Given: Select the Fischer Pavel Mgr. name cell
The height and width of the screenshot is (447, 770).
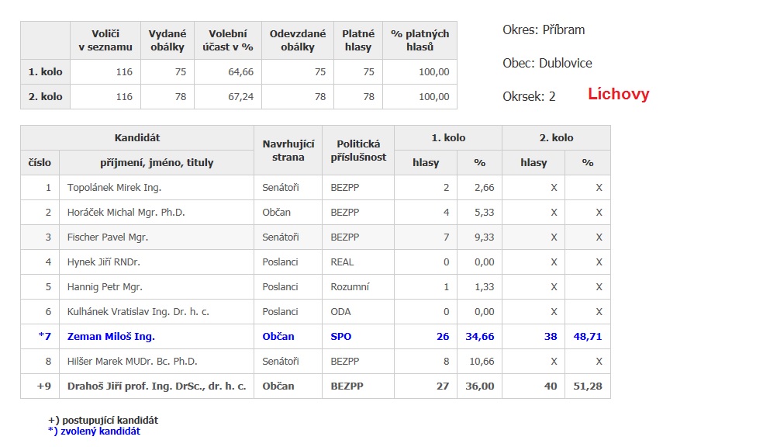Looking at the screenshot, I should [107, 237].
